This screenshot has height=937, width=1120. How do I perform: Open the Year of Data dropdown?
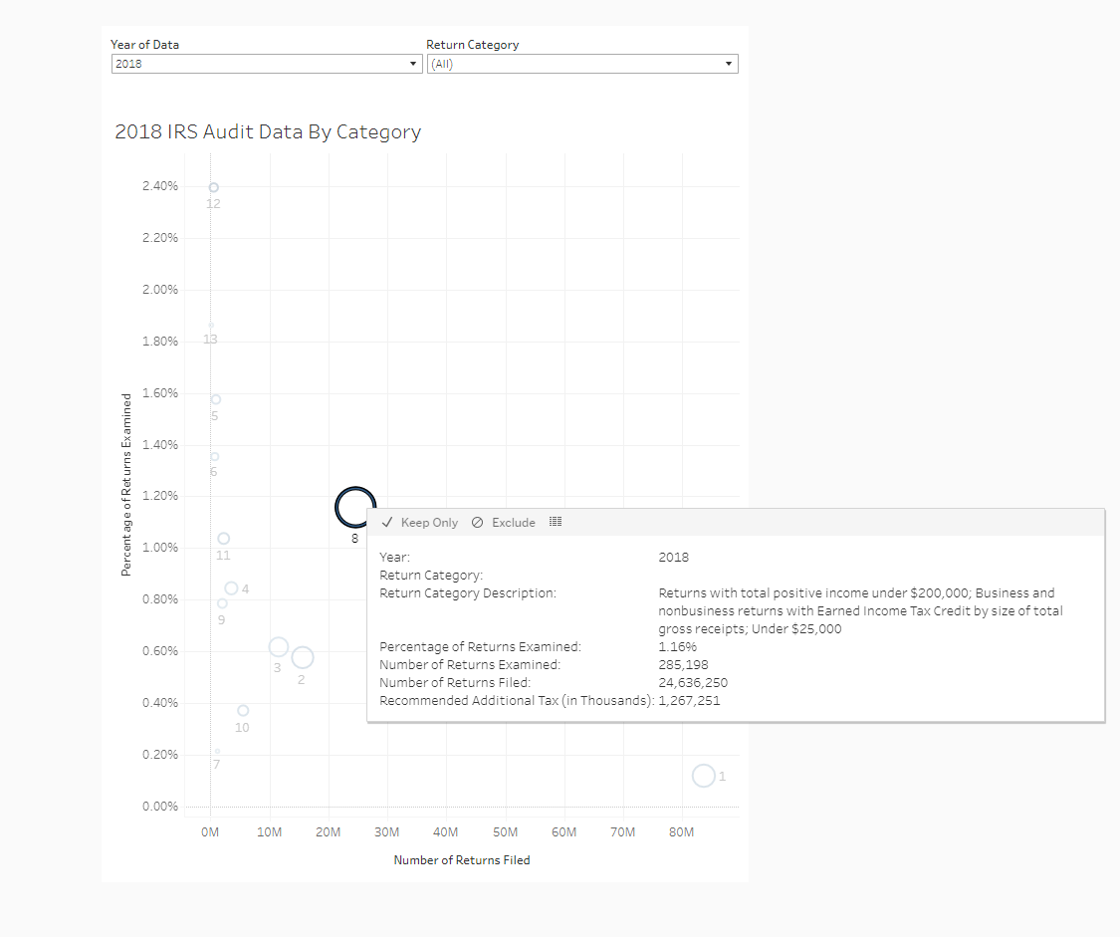[267, 64]
